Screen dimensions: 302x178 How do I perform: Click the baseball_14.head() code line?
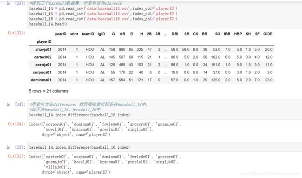pyautogui.click(x=48, y=24)
